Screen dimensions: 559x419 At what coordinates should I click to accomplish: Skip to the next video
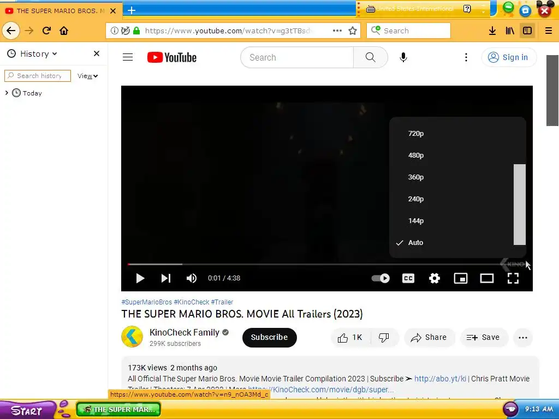coord(166,278)
